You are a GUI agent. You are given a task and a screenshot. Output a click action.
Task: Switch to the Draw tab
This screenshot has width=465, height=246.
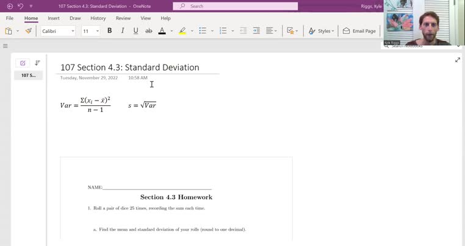[75, 18]
